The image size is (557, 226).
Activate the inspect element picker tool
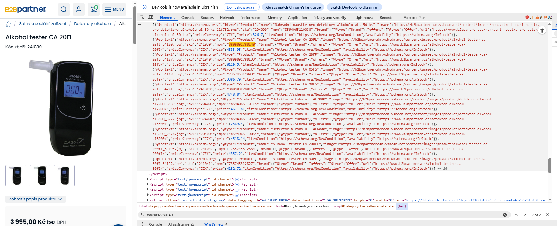tap(142, 17)
